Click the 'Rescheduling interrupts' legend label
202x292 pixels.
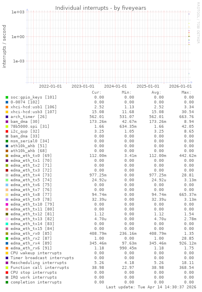point(39,262)
